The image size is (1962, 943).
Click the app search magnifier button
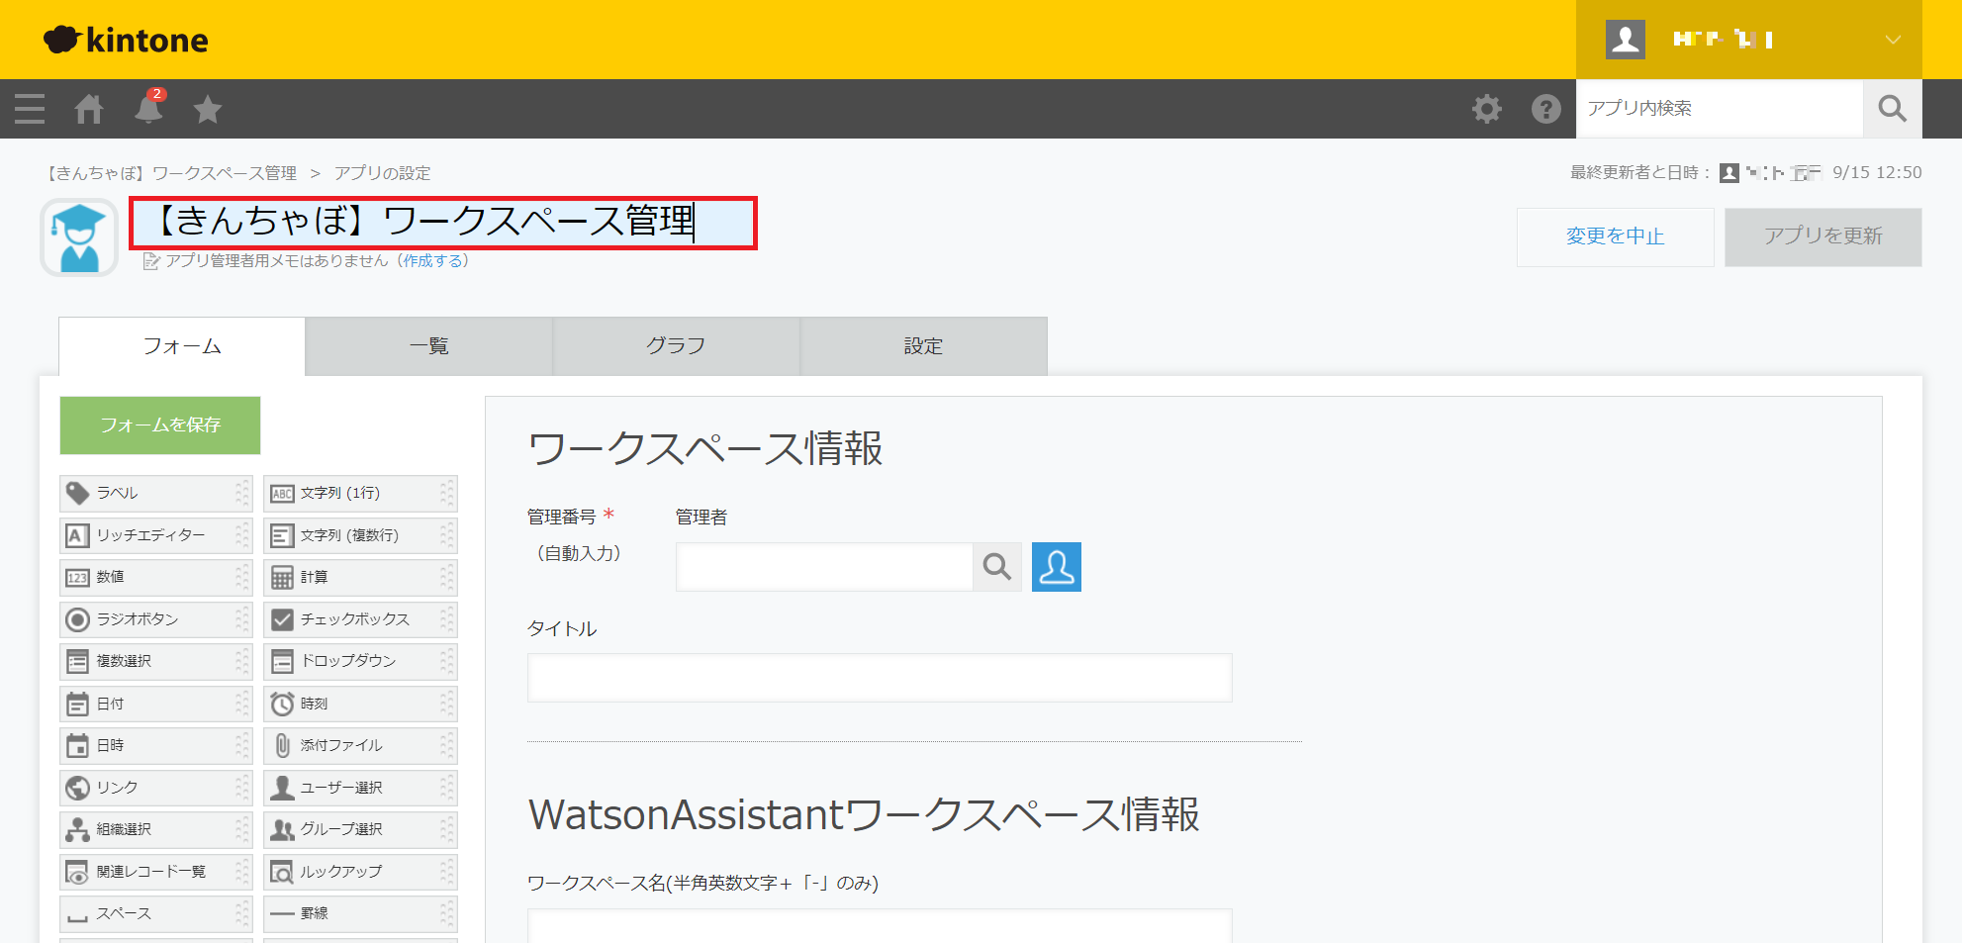(1892, 109)
